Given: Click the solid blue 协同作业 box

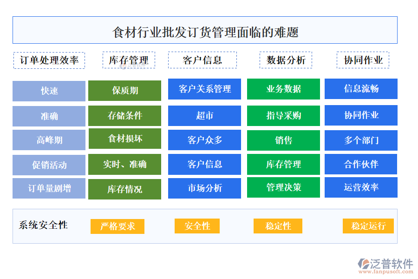Looking at the screenshot, I should coord(361,115).
